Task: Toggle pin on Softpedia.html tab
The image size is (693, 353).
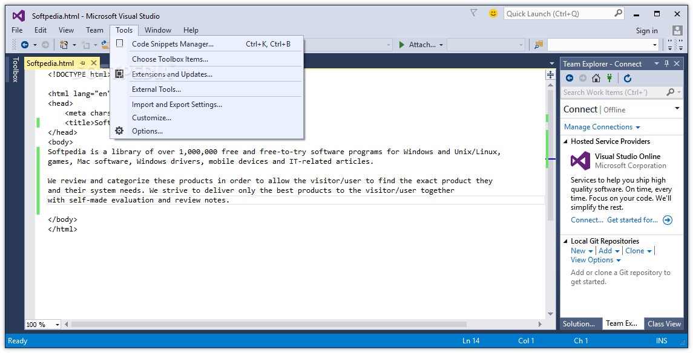Action: click(83, 63)
